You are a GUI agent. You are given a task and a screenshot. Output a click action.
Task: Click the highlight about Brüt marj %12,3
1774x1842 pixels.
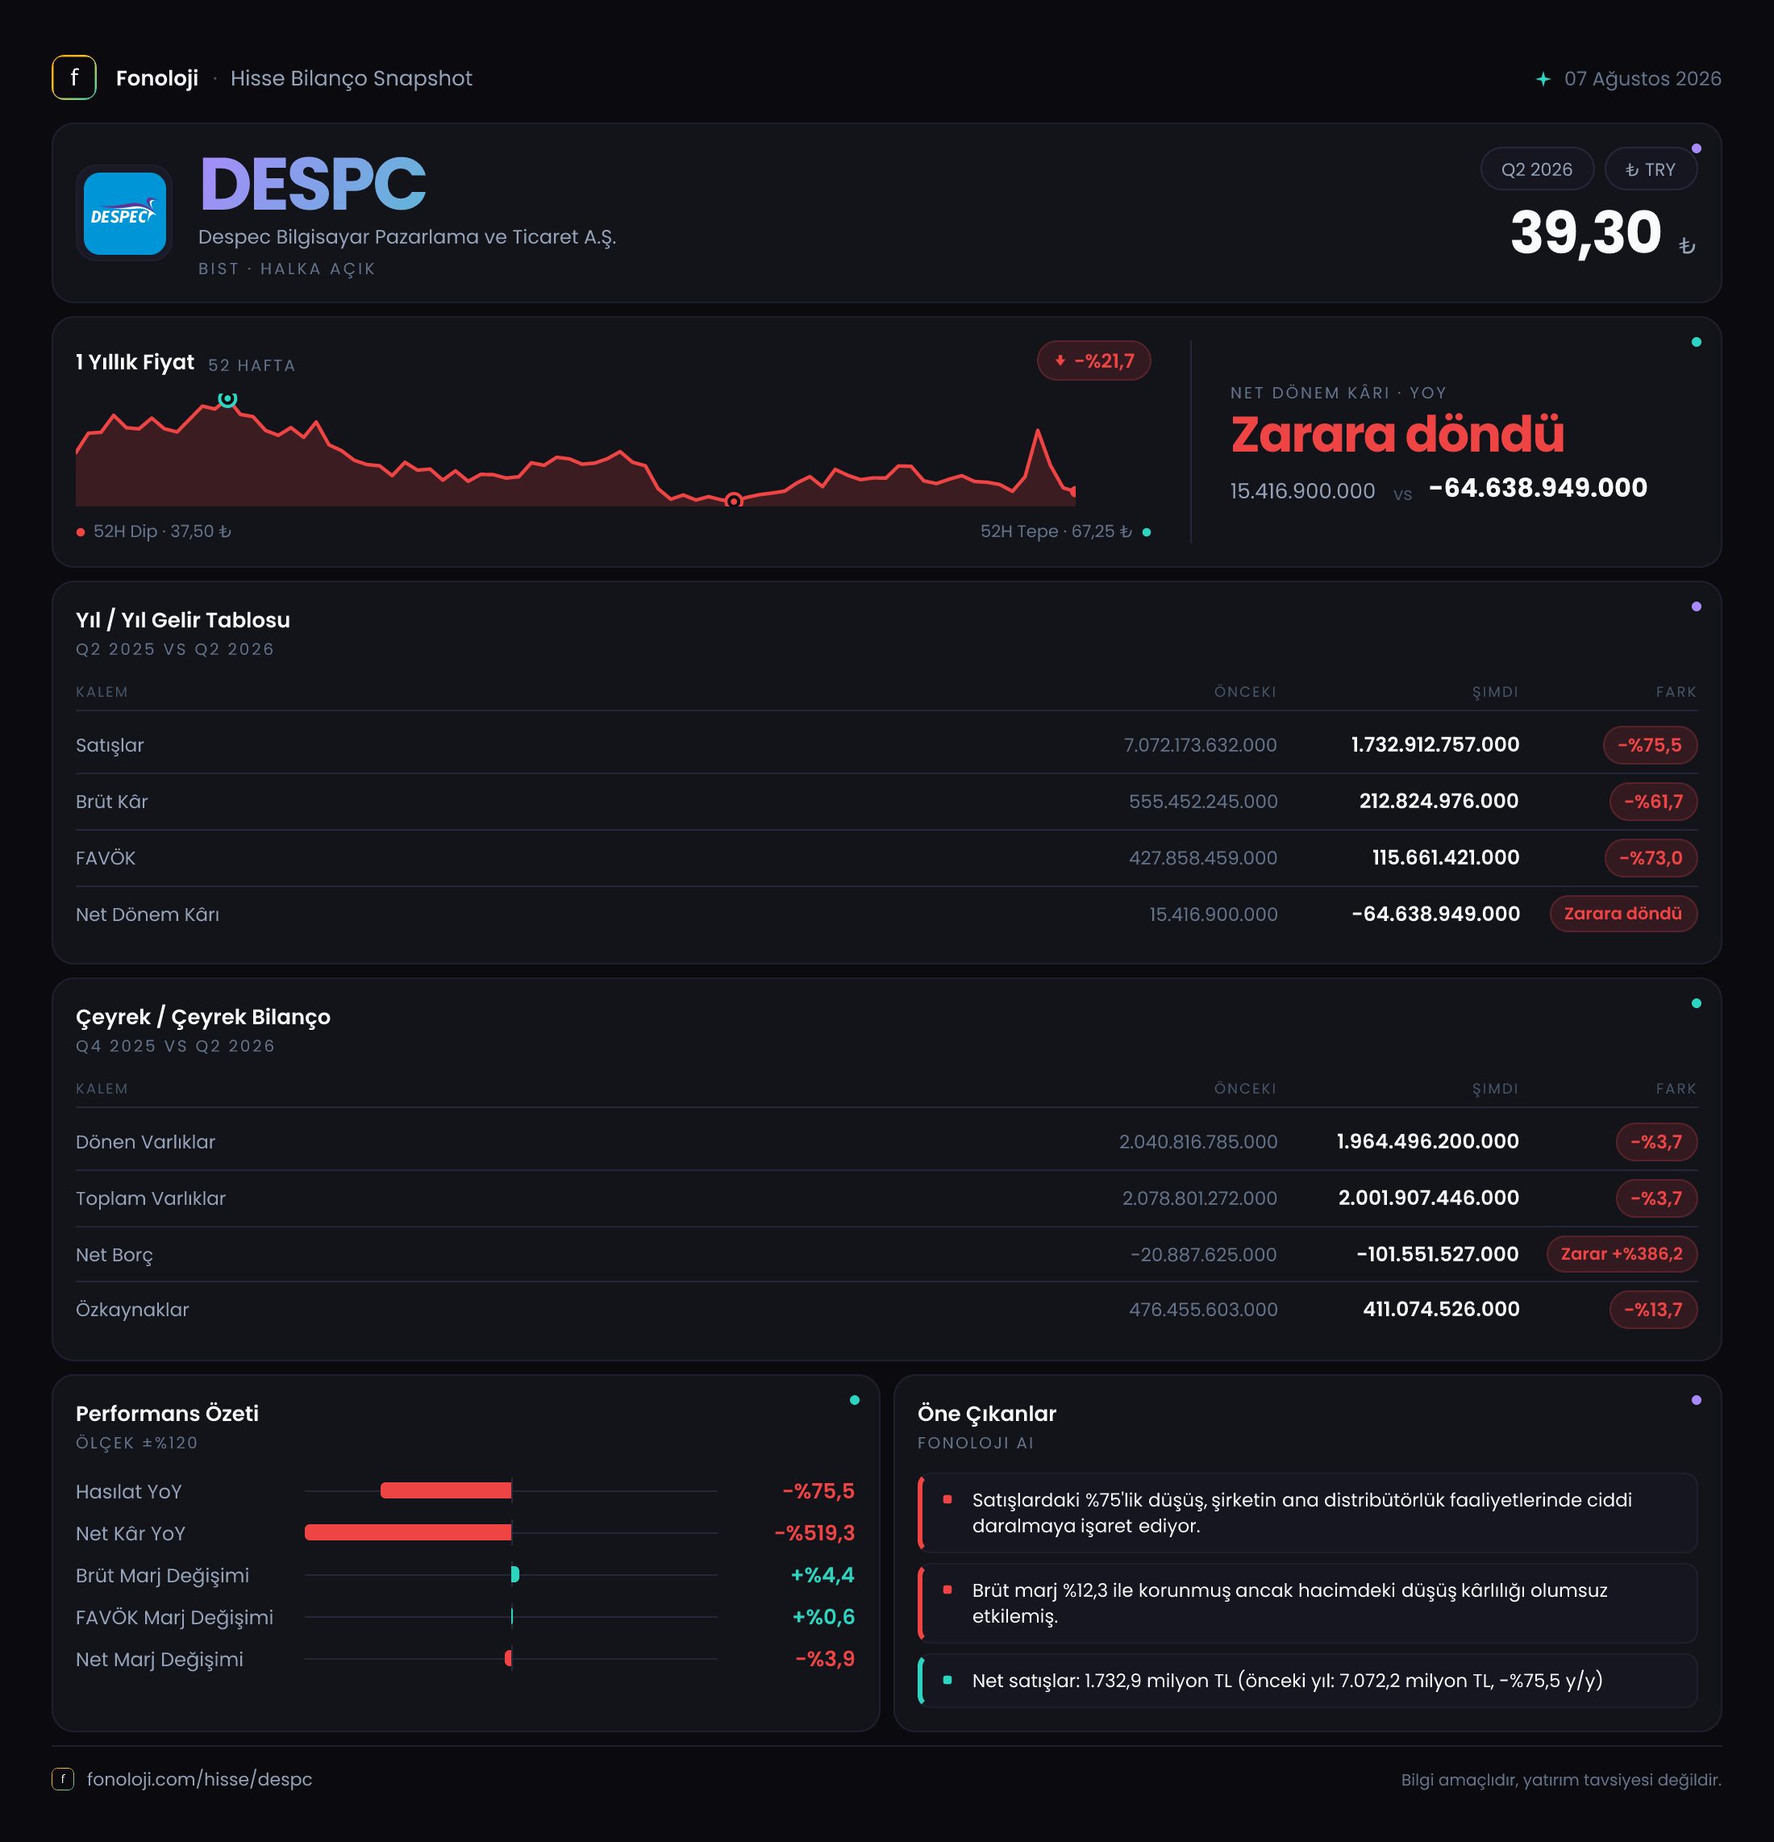[x=1307, y=1603]
